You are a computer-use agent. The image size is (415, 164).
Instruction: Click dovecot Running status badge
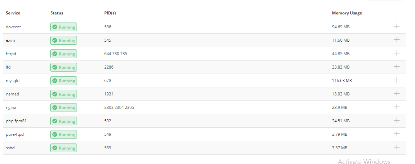63,27
